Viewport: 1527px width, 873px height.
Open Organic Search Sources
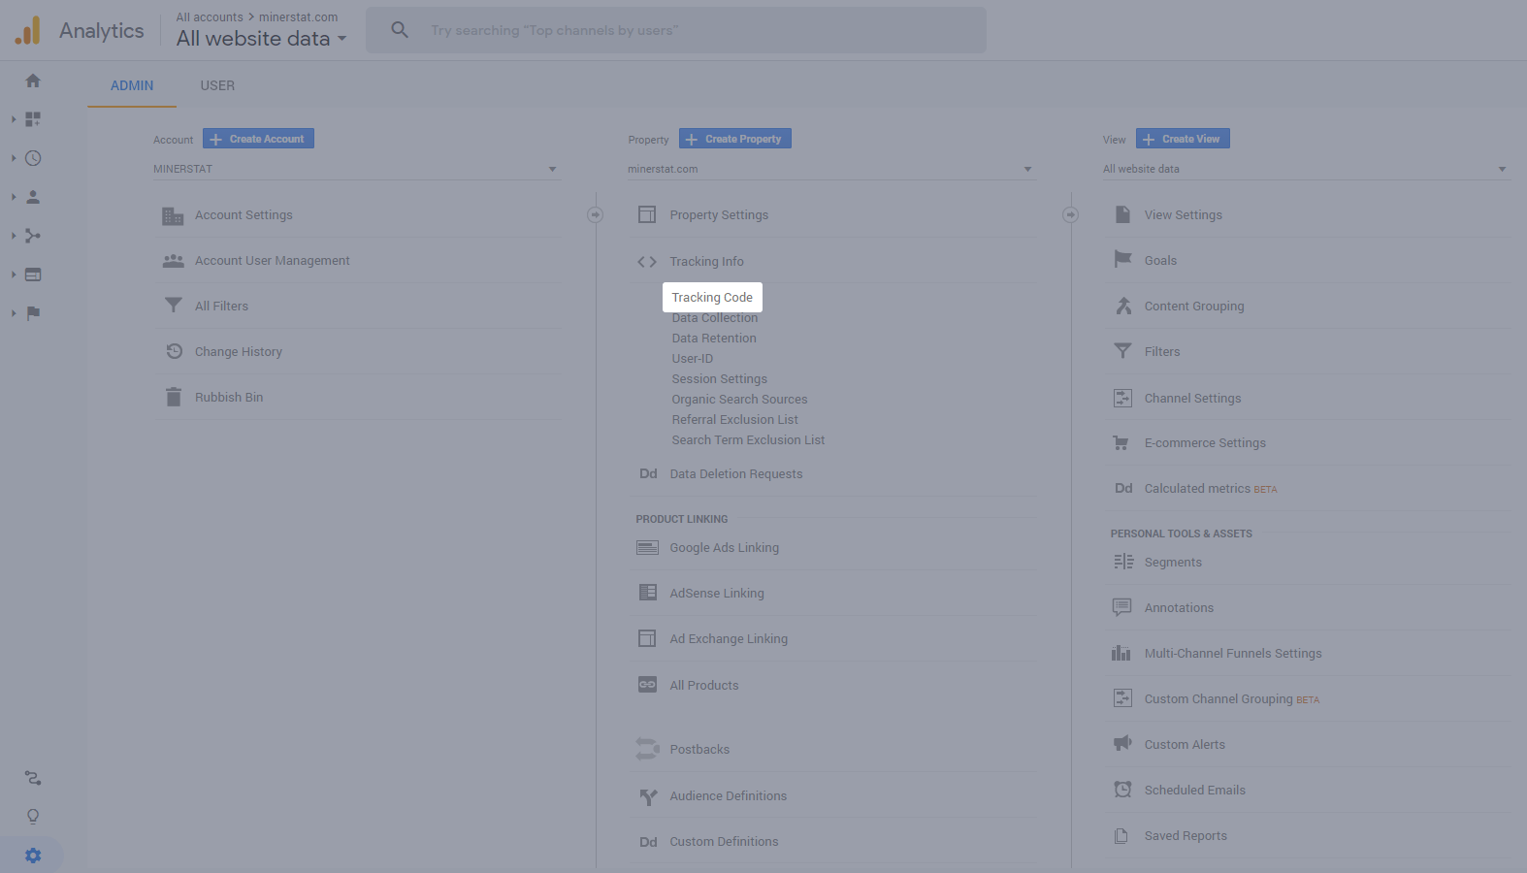pos(739,400)
